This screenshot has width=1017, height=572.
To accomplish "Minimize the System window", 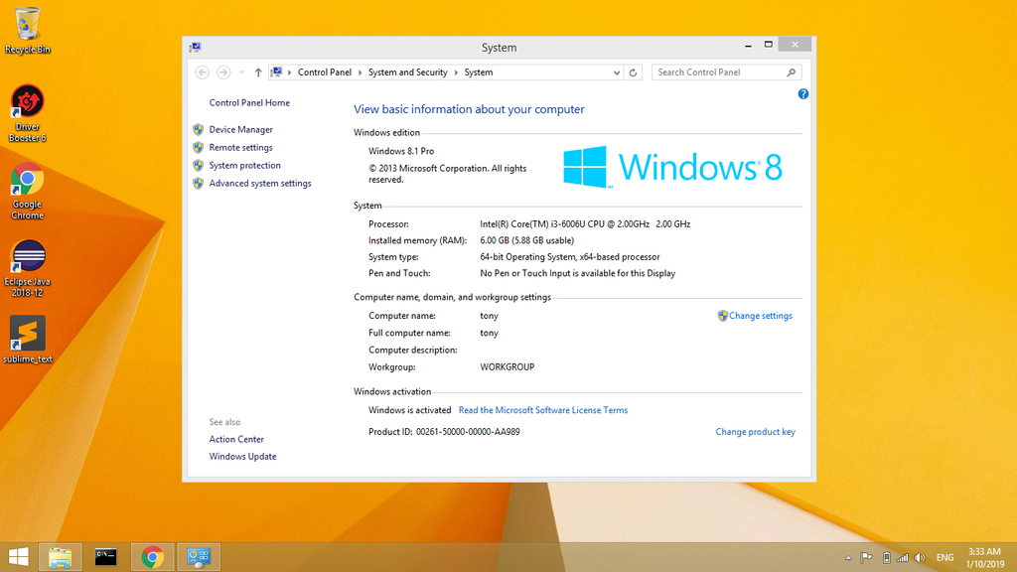I will pos(748,45).
